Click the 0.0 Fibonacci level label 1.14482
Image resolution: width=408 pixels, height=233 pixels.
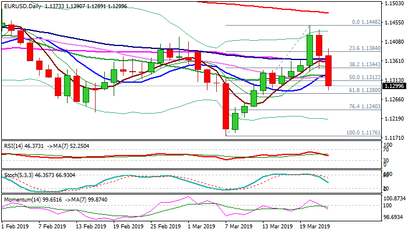pos(367,22)
